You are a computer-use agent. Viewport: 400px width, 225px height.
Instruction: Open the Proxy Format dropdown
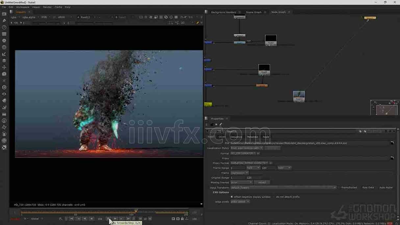(x=249, y=163)
